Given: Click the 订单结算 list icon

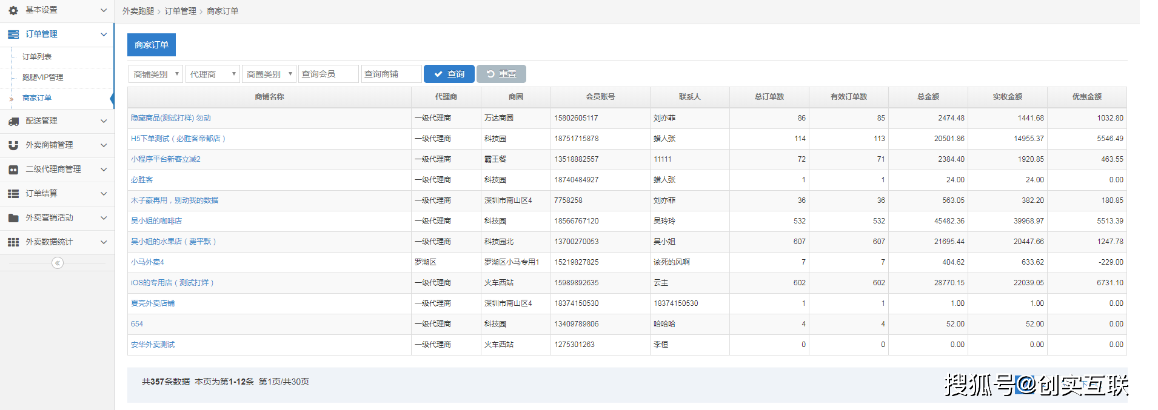Looking at the screenshot, I should click(13, 194).
